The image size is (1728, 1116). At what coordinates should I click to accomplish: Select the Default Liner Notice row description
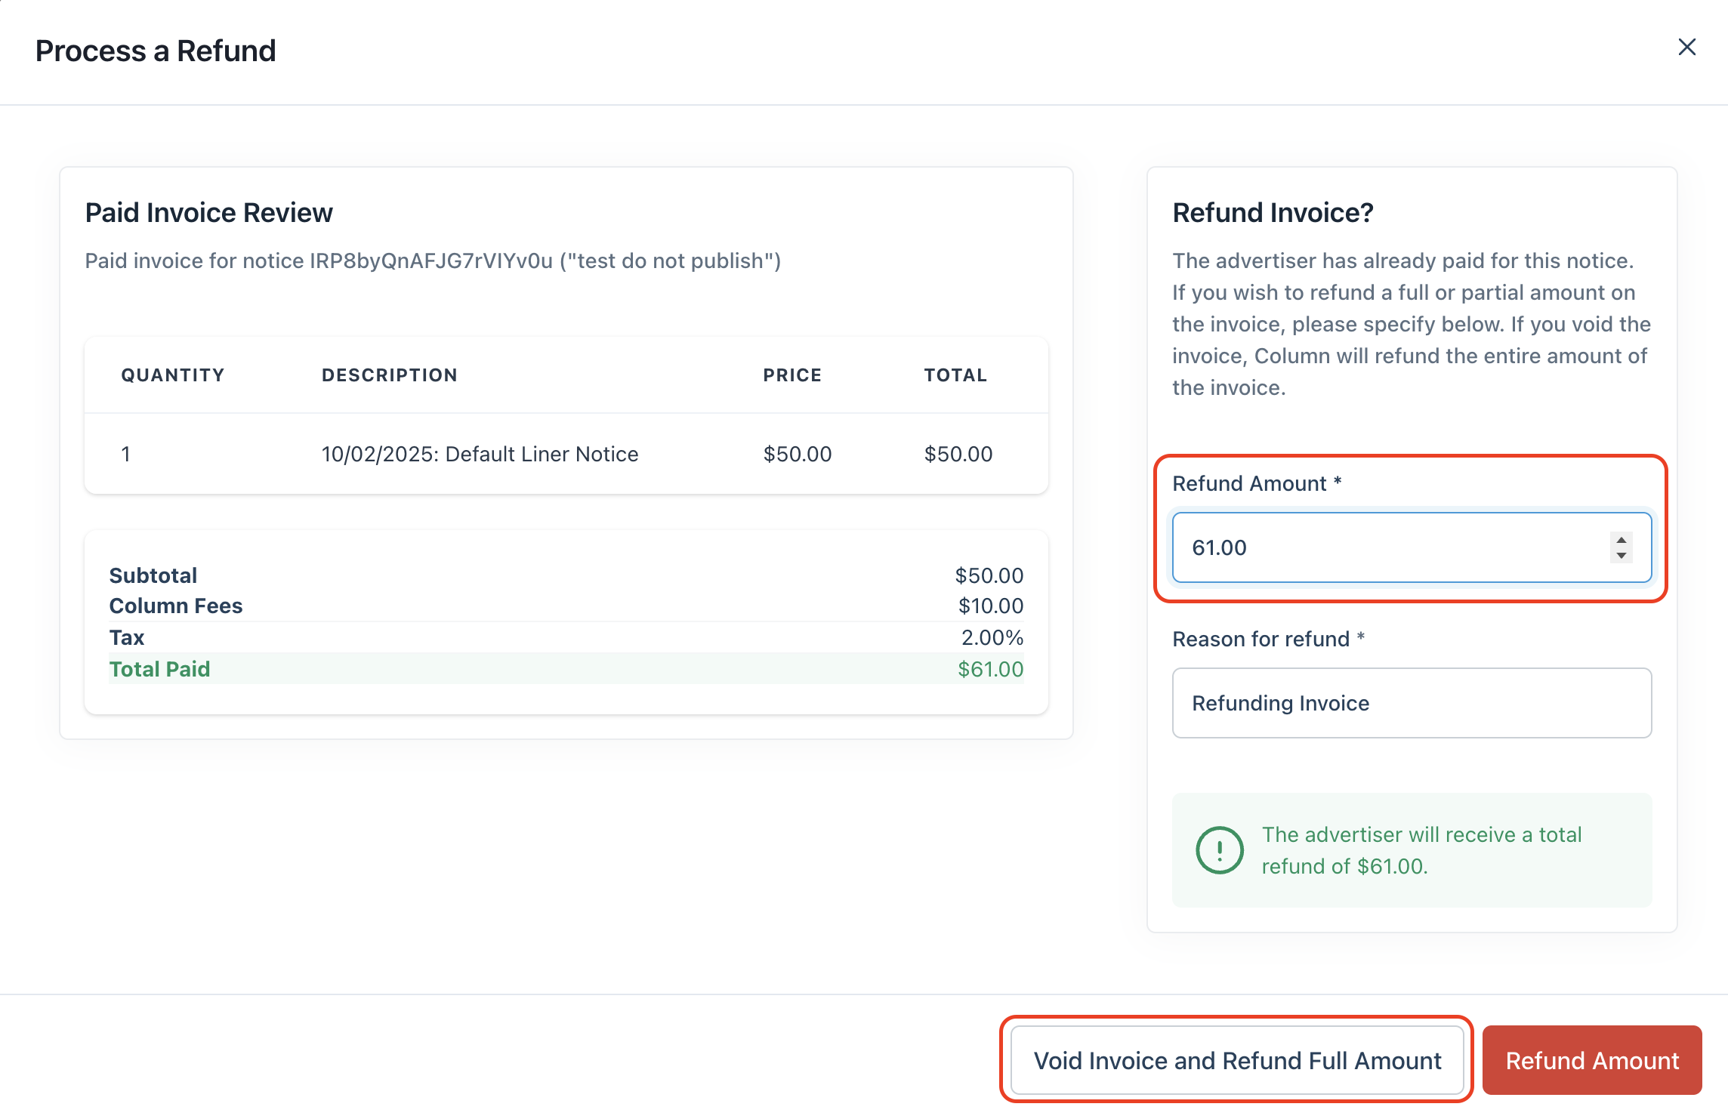[x=480, y=454]
